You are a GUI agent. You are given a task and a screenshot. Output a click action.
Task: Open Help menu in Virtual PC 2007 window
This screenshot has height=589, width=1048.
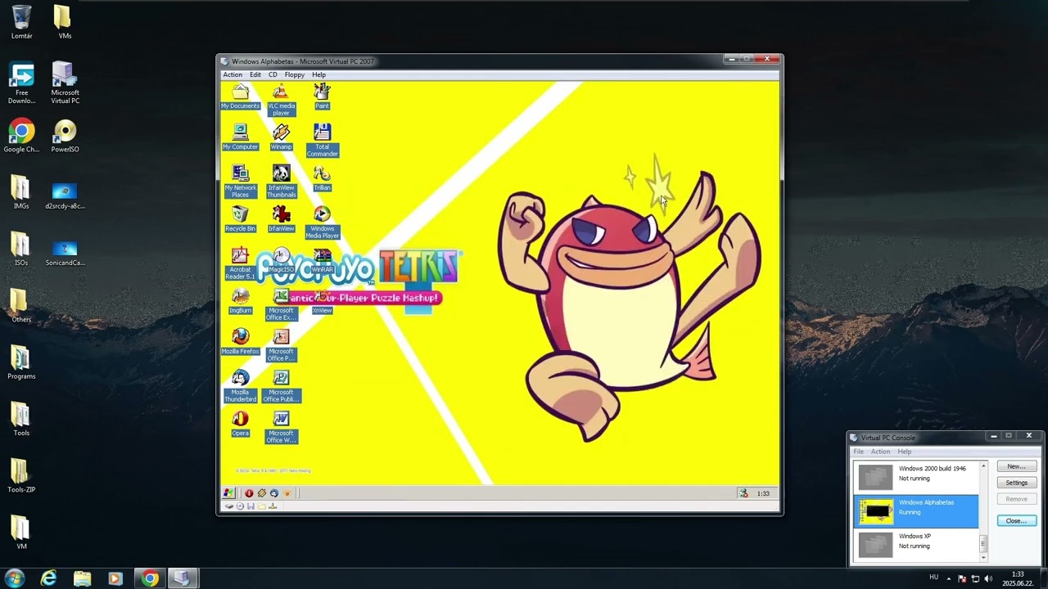318,74
